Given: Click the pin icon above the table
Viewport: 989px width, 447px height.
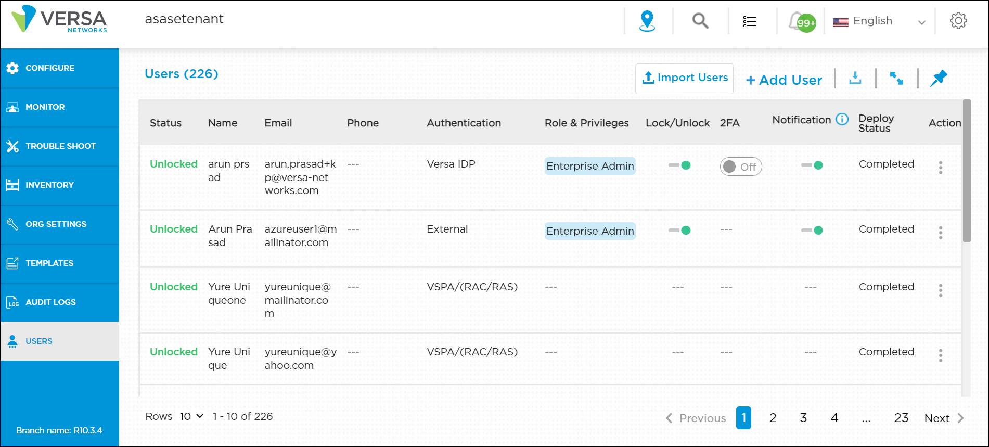Looking at the screenshot, I should tap(939, 79).
